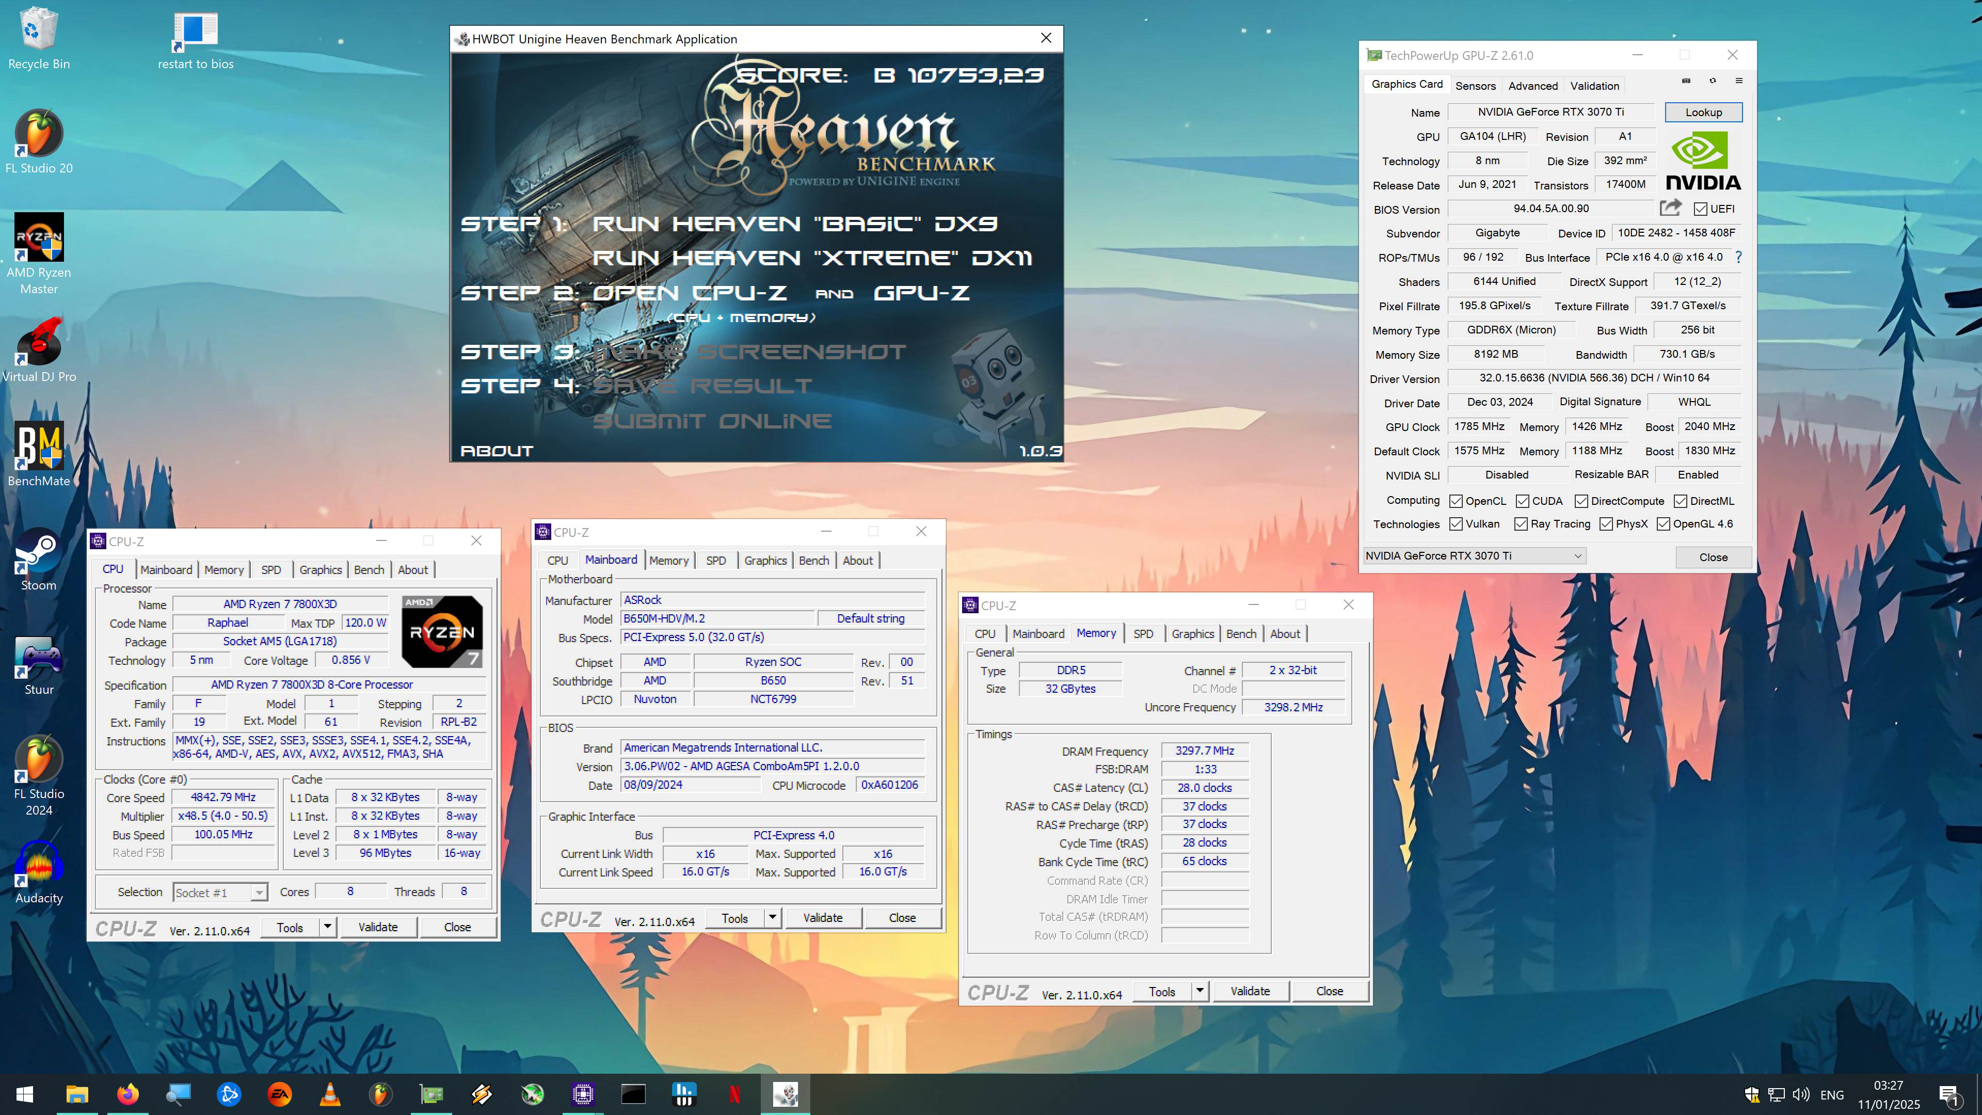Click Run Heaven "Basic" DX9 in HWBOT
This screenshot has height=1115, width=1982.
795,224
